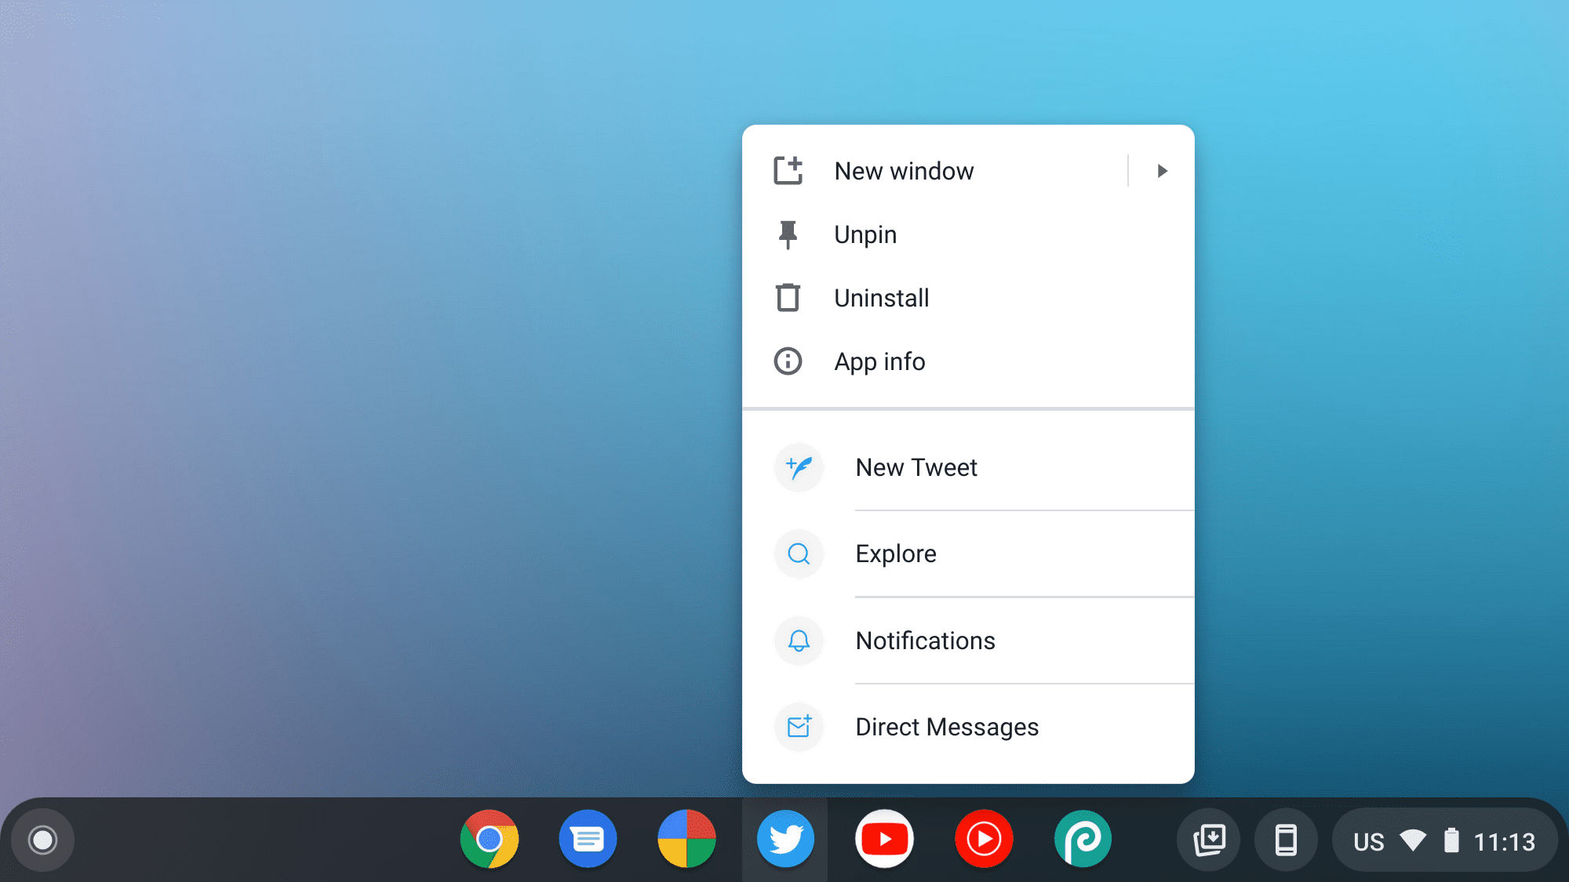This screenshot has height=882, width=1569.
Task: Open Papercut app from taskbar
Action: 1083,839
